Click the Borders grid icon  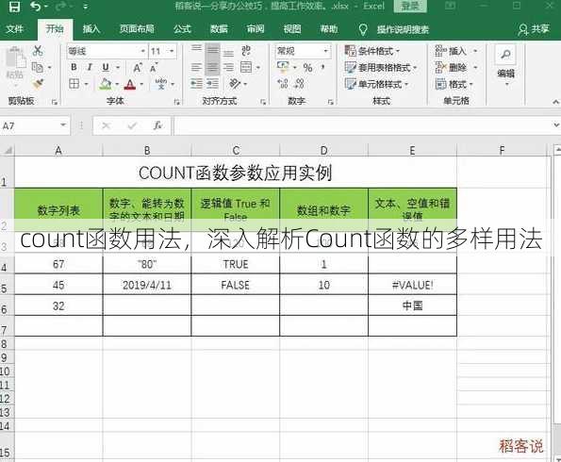coord(74,84)
